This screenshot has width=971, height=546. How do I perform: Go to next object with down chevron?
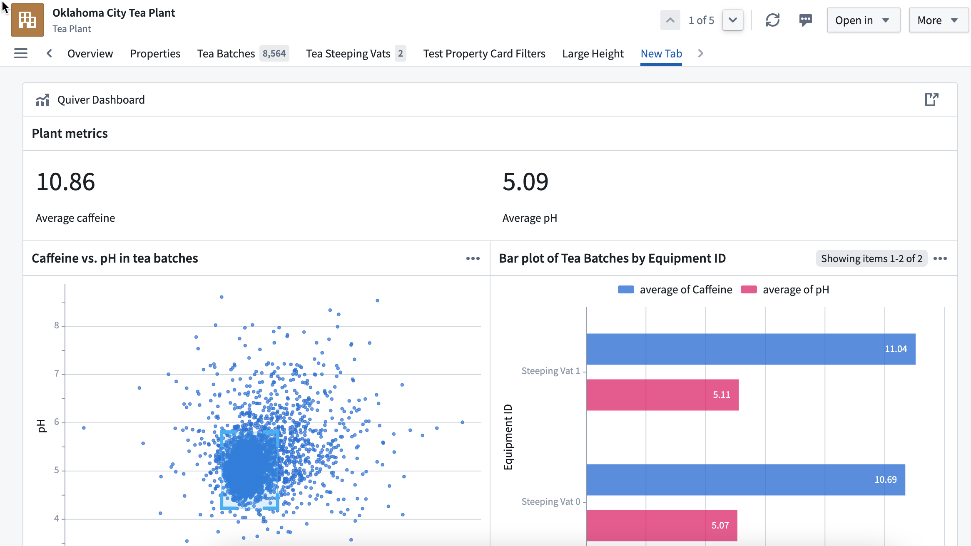point(732,20)
